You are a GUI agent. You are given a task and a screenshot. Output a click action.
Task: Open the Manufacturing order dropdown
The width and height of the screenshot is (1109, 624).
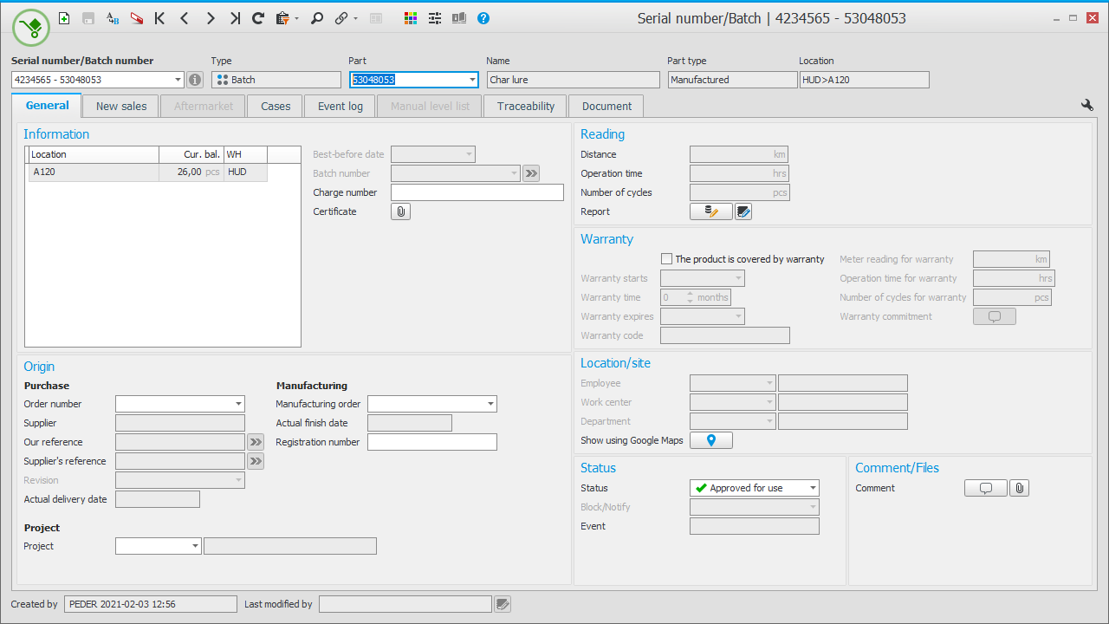[490, 404]
